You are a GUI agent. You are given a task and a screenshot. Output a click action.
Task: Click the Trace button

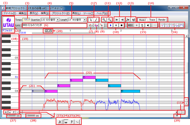click(152, 20)
